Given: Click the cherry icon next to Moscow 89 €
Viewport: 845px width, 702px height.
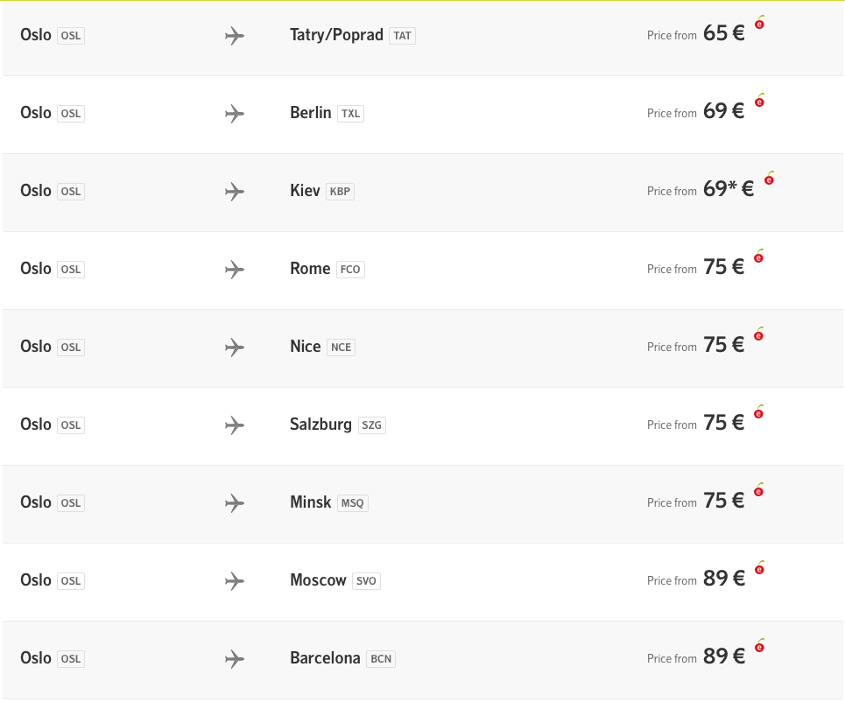Looking at the screenshot, I should [759, 568].
